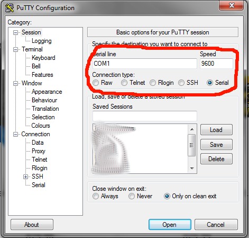Open the Serial category in tree
249x238 pixels.
(x=39, y=185)
